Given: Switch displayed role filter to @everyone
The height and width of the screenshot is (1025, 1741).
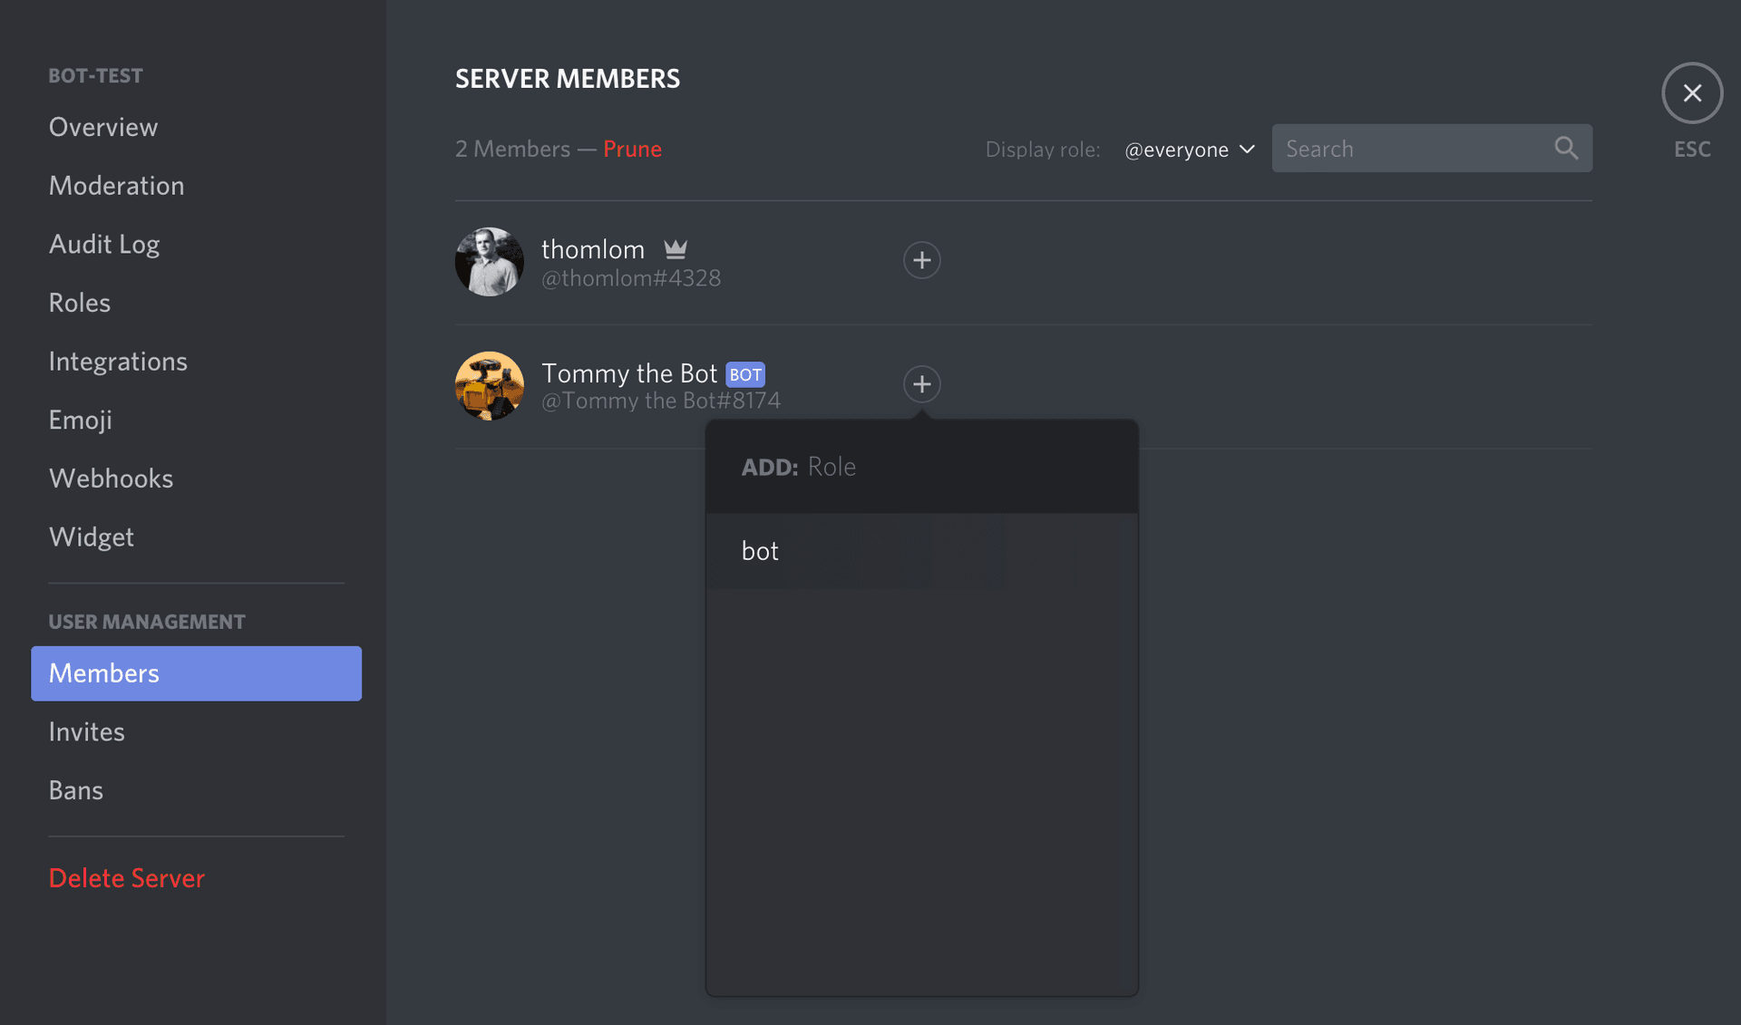Looking at the screenshot, I should [1176, 150].
